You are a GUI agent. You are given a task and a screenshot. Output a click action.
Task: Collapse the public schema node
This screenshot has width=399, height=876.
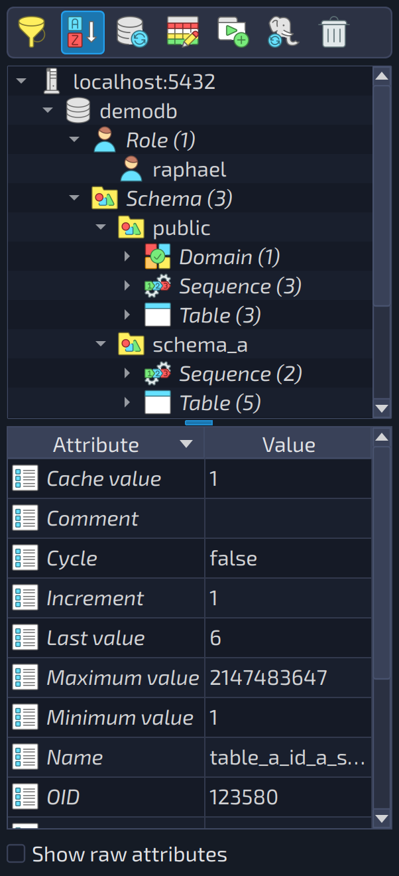click(x=101, y=228)
